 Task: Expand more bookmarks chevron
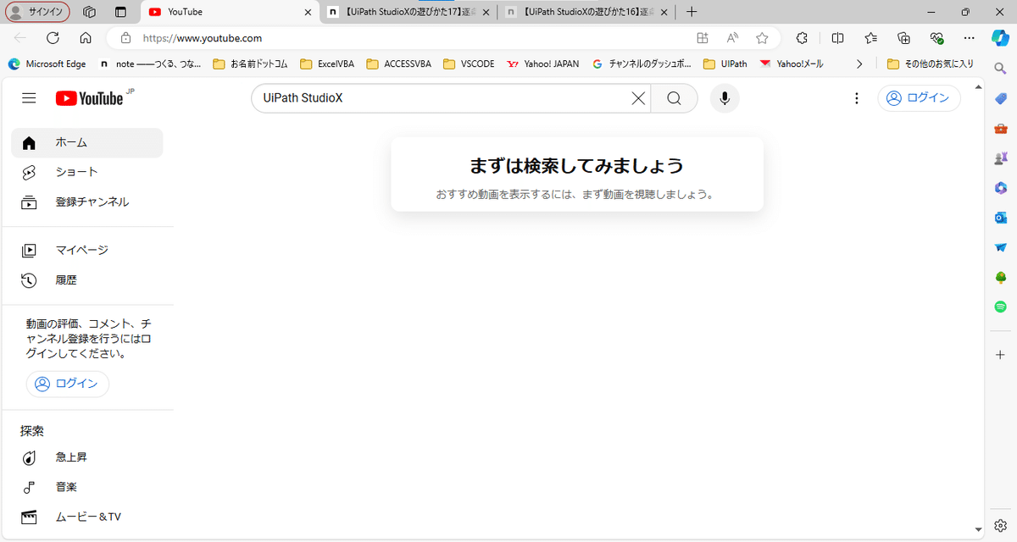pyautogui.click(x=859, y=64)
